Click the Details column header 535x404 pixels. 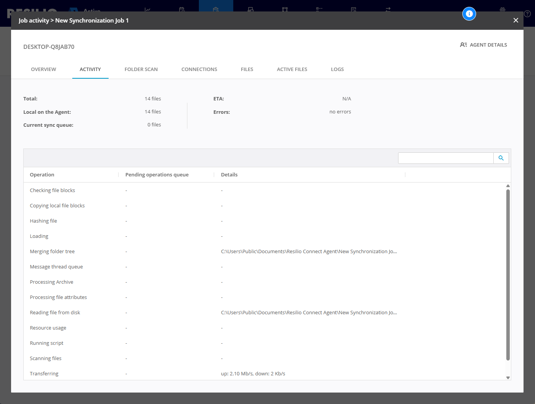pyautogui.click(x=229, y=175)
